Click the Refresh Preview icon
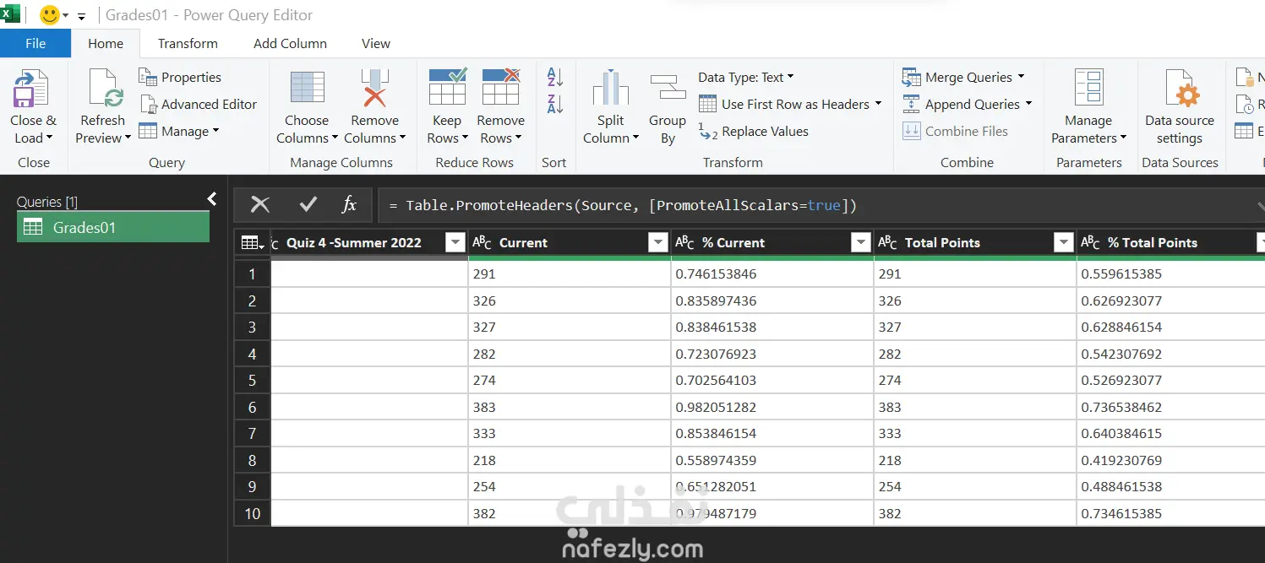 pos(105,89)
